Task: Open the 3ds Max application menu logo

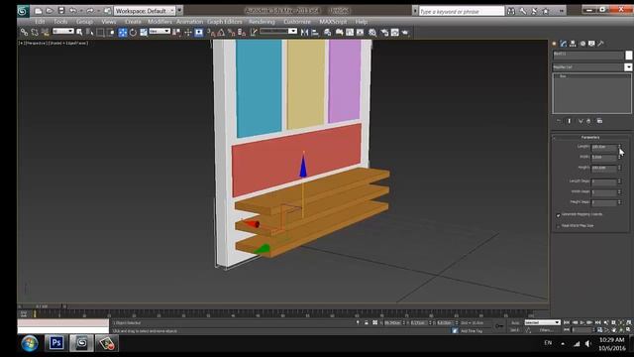Action: (23, 11)
